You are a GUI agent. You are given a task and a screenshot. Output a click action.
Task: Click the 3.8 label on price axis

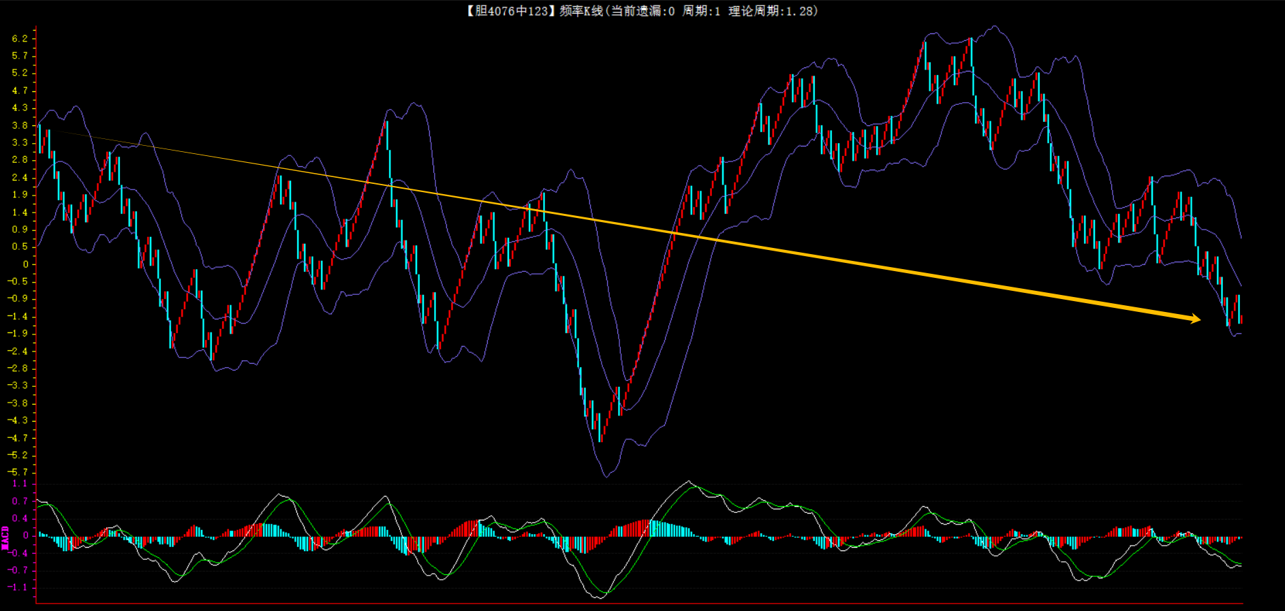20,125
